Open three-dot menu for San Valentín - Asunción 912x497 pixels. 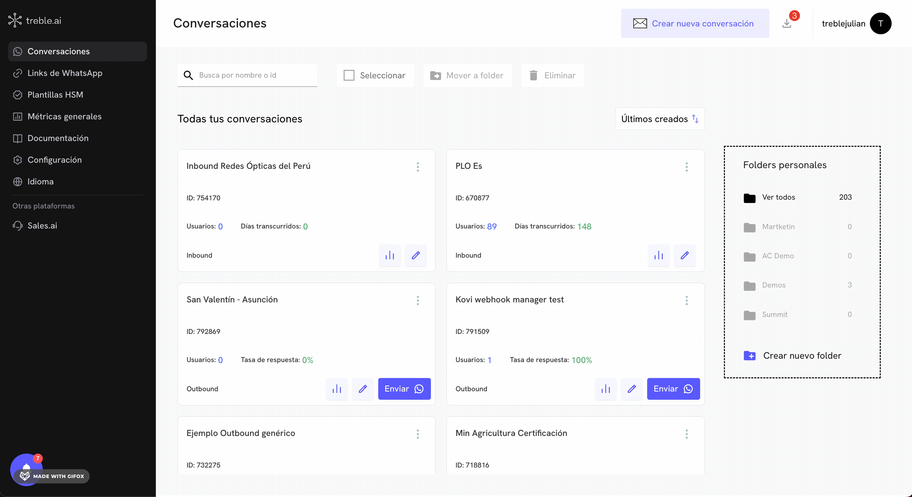[x=418, y=300]
